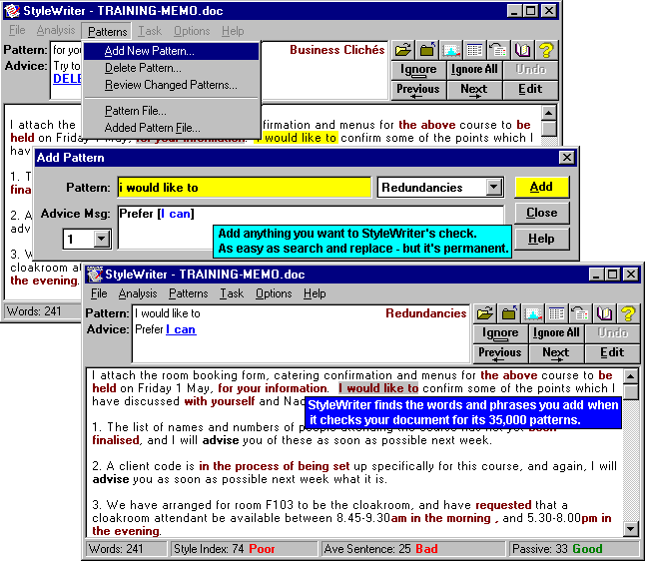Click Close button in Add Pattern dialog
Image resolution: width=648 pixels, height=563 pixels.
[541, 213]
